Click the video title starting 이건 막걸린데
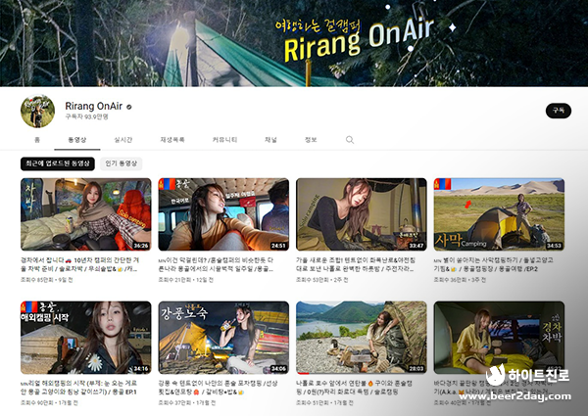This screenshot has width=588, height=416. tap(216, 264)
